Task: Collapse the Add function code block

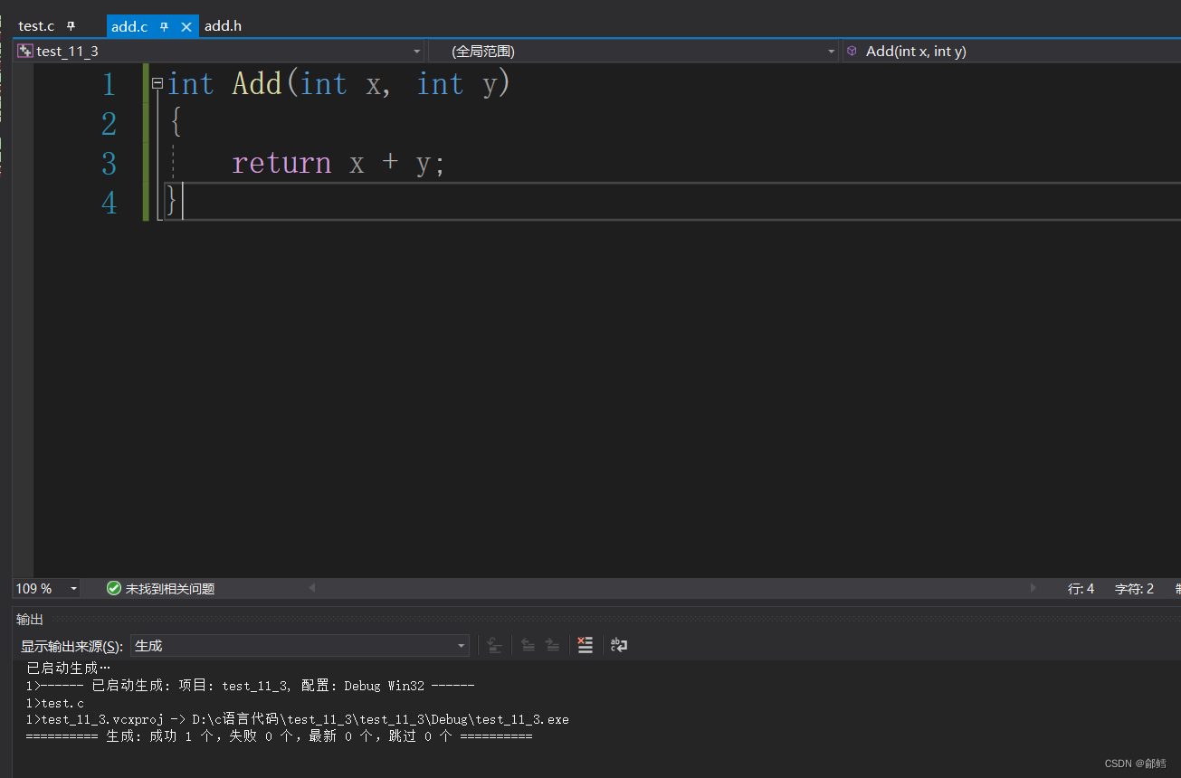Action: coord(157,83)
